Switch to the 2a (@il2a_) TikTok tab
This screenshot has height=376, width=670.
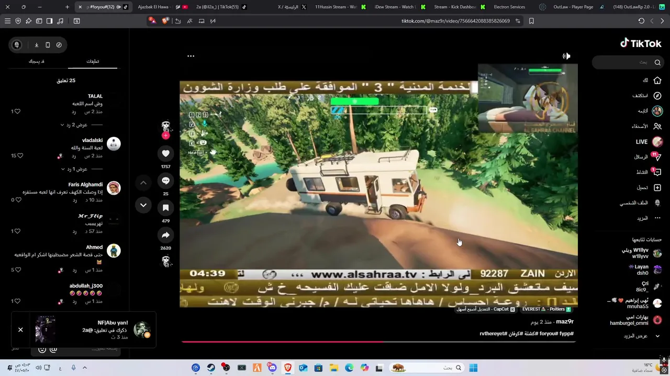[220, 7]
